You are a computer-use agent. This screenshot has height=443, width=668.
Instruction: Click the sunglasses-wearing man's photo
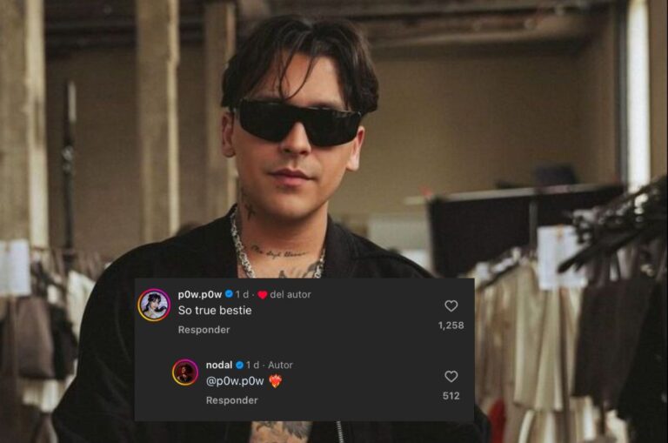click(298, 141)
